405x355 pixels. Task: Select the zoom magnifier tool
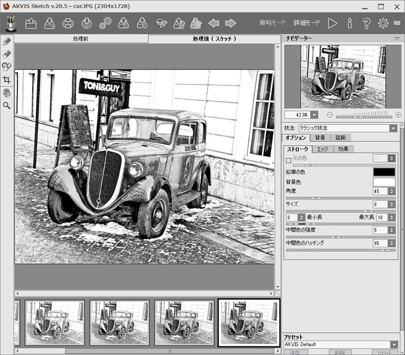pyautogui.click(x=7, y=105)
